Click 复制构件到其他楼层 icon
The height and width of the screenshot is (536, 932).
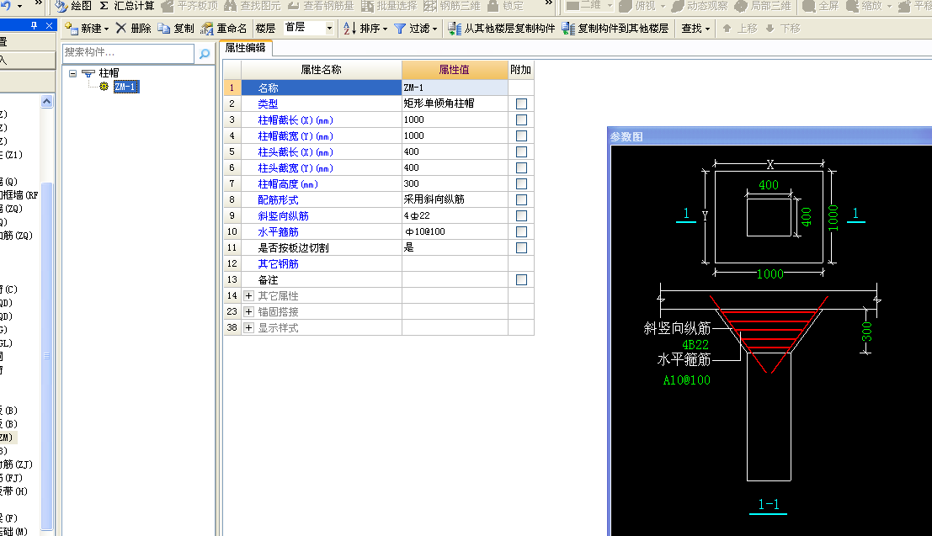(x=568, y=28)
